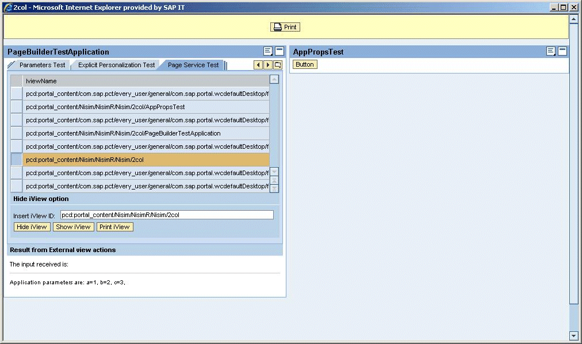Image resolution: width=582 pixels, height=344 pixels.
Task: Click table scroll down one row arrow
Action: [274, 172]
